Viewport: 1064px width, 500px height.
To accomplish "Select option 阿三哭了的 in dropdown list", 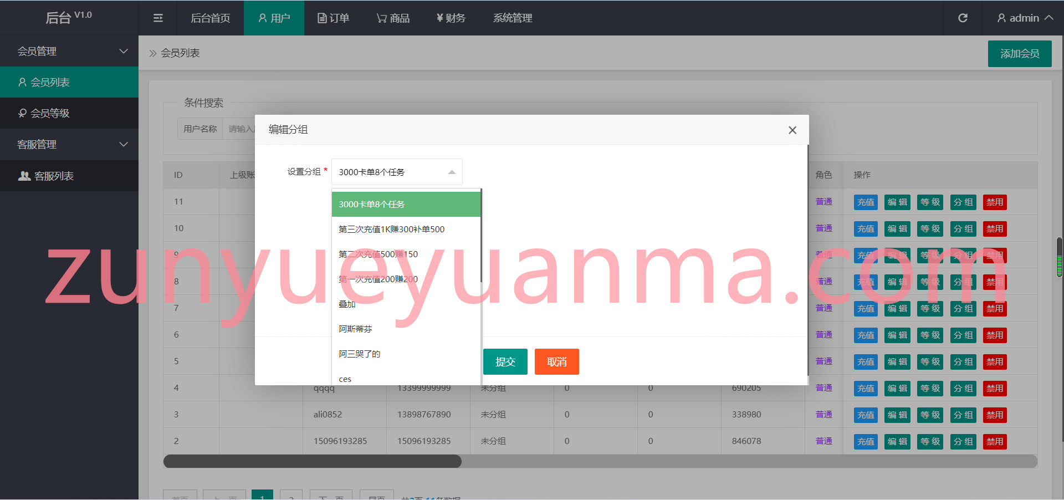I will (x=406, y=354).
